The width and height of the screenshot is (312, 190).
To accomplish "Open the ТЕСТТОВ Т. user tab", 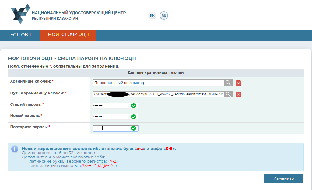I will 20,35.
